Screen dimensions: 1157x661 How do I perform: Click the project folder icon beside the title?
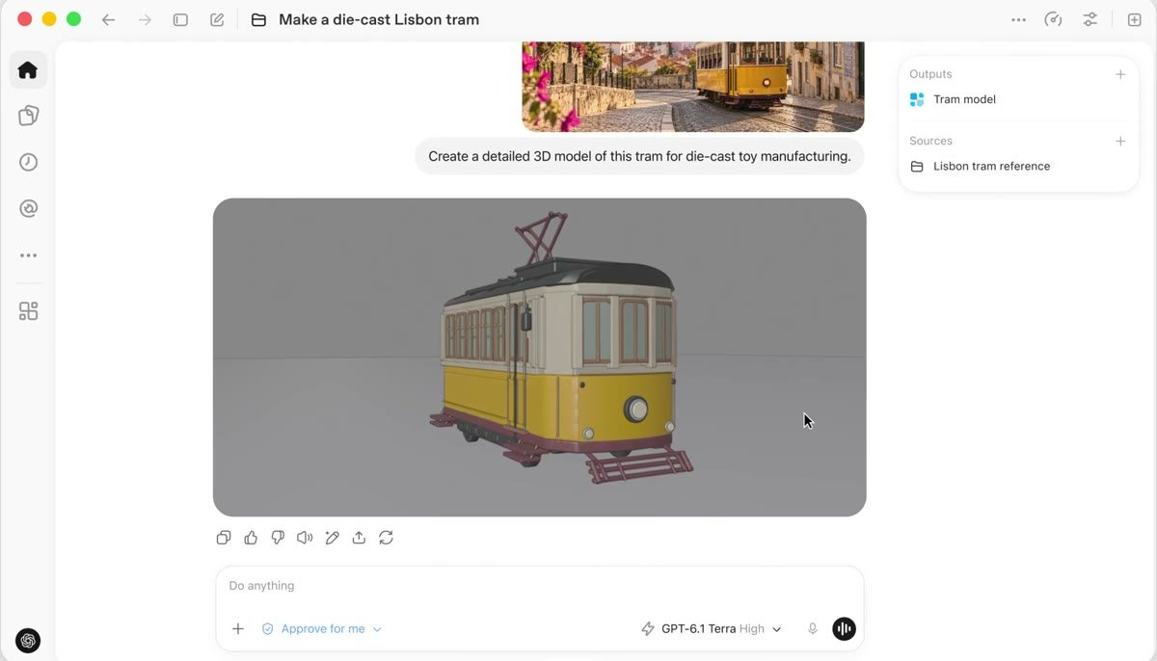coord(258,19)
